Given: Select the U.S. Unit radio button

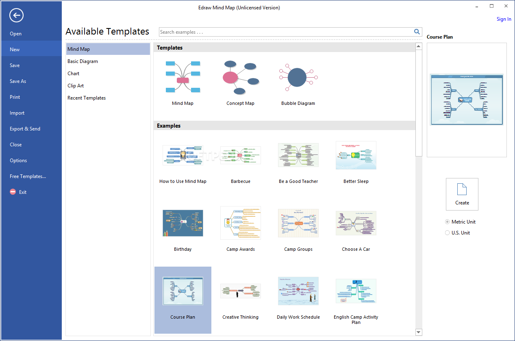Looking at the screenshot, I should coord(448,233).
